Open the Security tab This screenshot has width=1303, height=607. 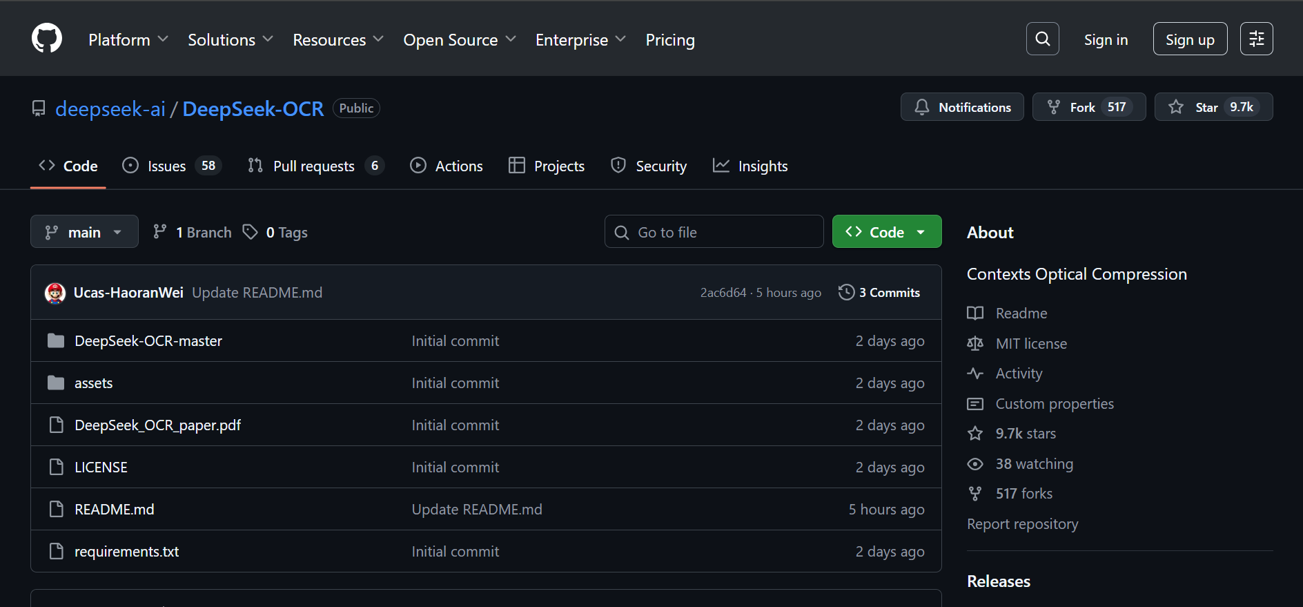(x=649, y=166)
